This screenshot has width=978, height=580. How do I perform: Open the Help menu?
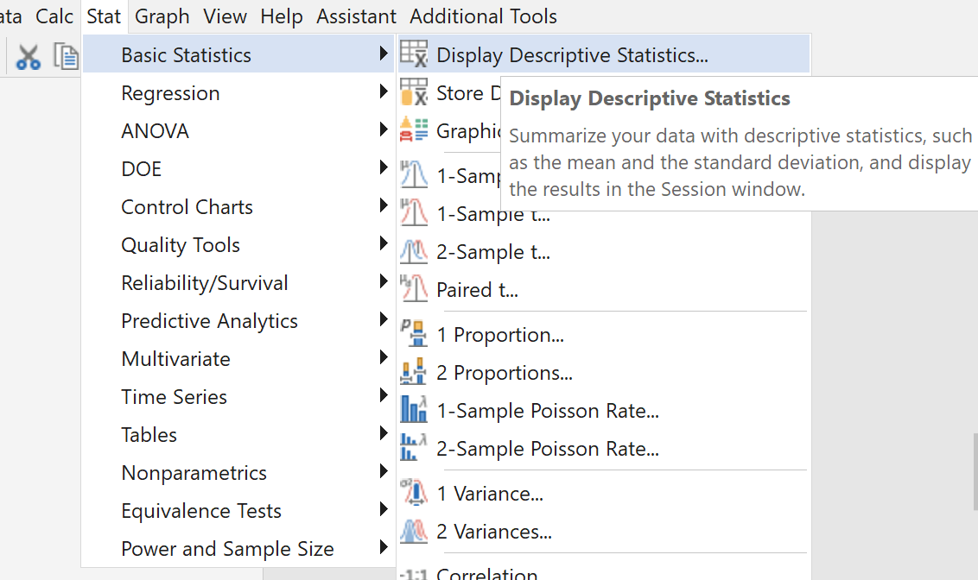coord(282,16)
